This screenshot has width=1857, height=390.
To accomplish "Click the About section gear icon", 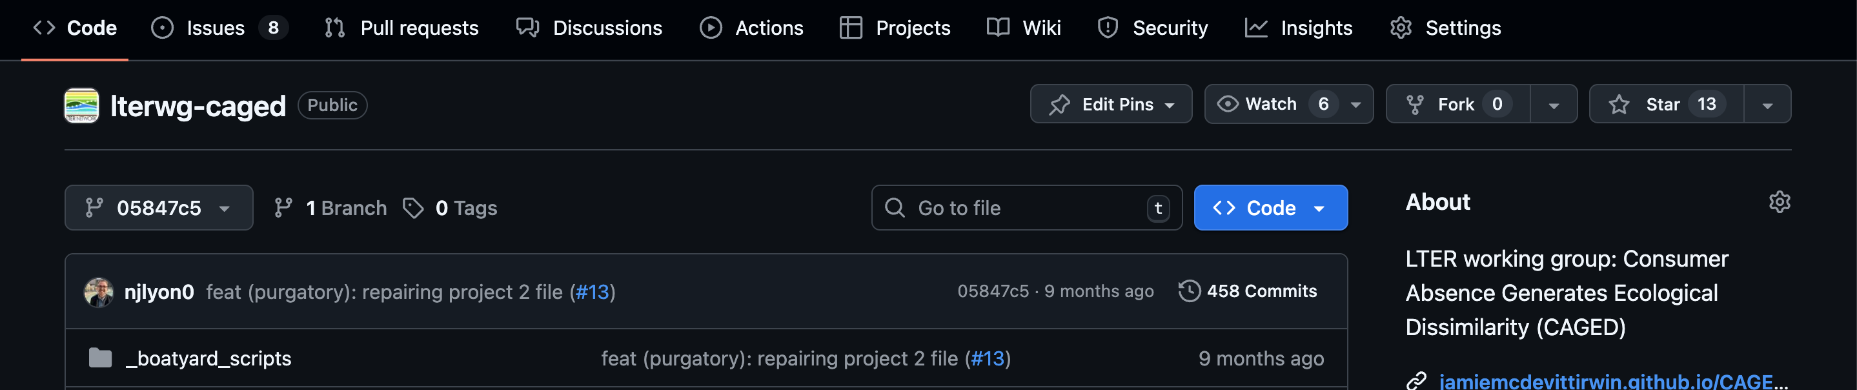I will [1779, 202].
